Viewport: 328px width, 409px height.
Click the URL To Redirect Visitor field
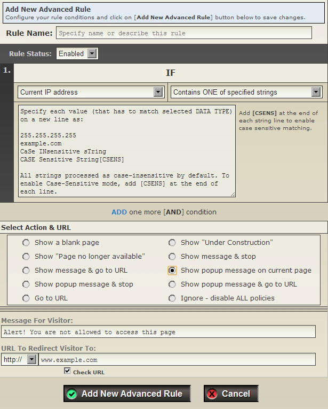[177, 360]
